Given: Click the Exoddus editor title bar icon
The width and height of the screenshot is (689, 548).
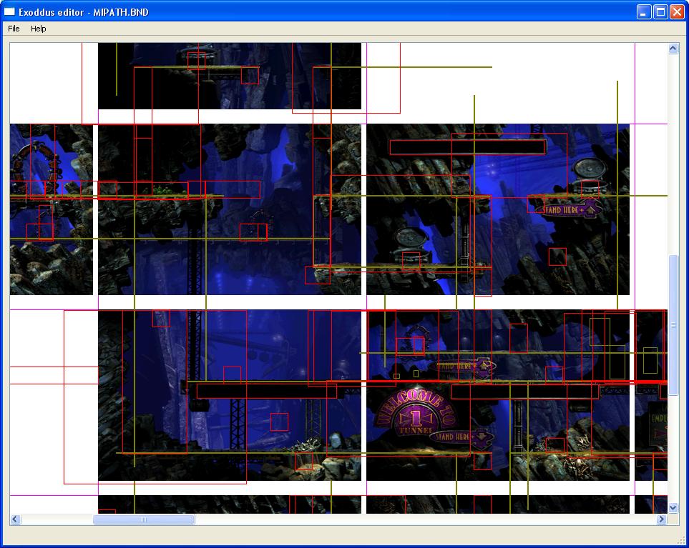Looking at the screenshot, I should pyautogui.click(x=10, y=11).
